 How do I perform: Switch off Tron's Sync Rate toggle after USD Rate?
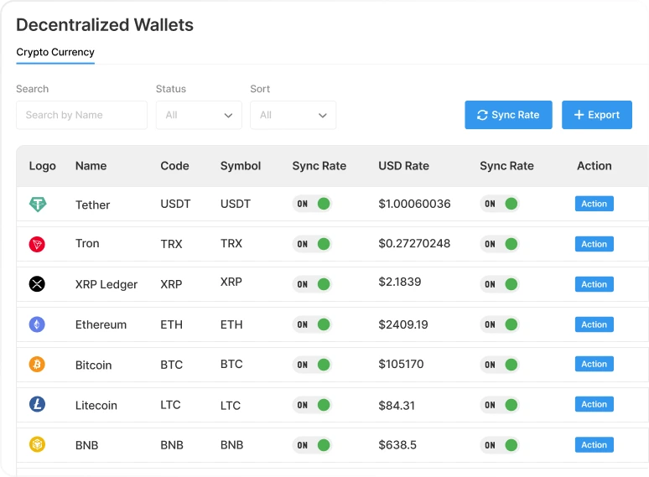click(x=500, y=244)
